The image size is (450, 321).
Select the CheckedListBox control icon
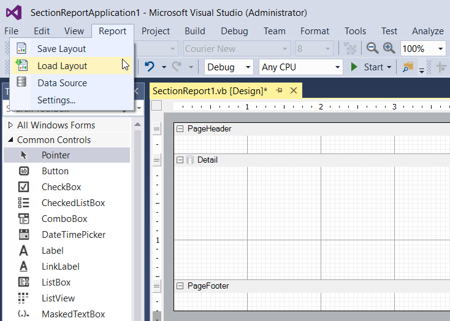tap(23, 203)
